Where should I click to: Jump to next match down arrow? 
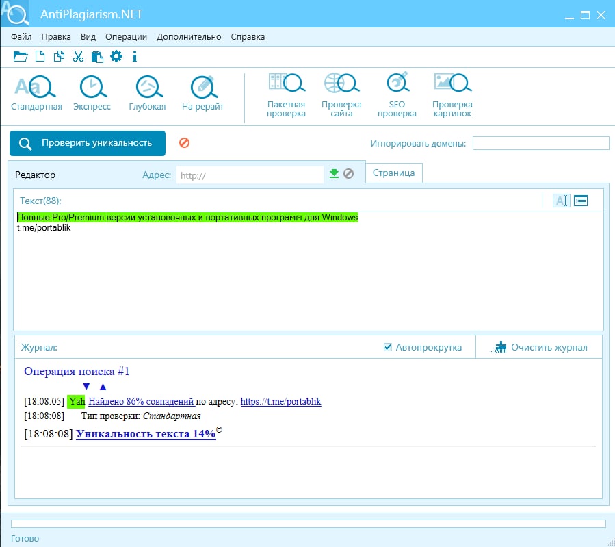pyautogui.click(x=86, y=387)
